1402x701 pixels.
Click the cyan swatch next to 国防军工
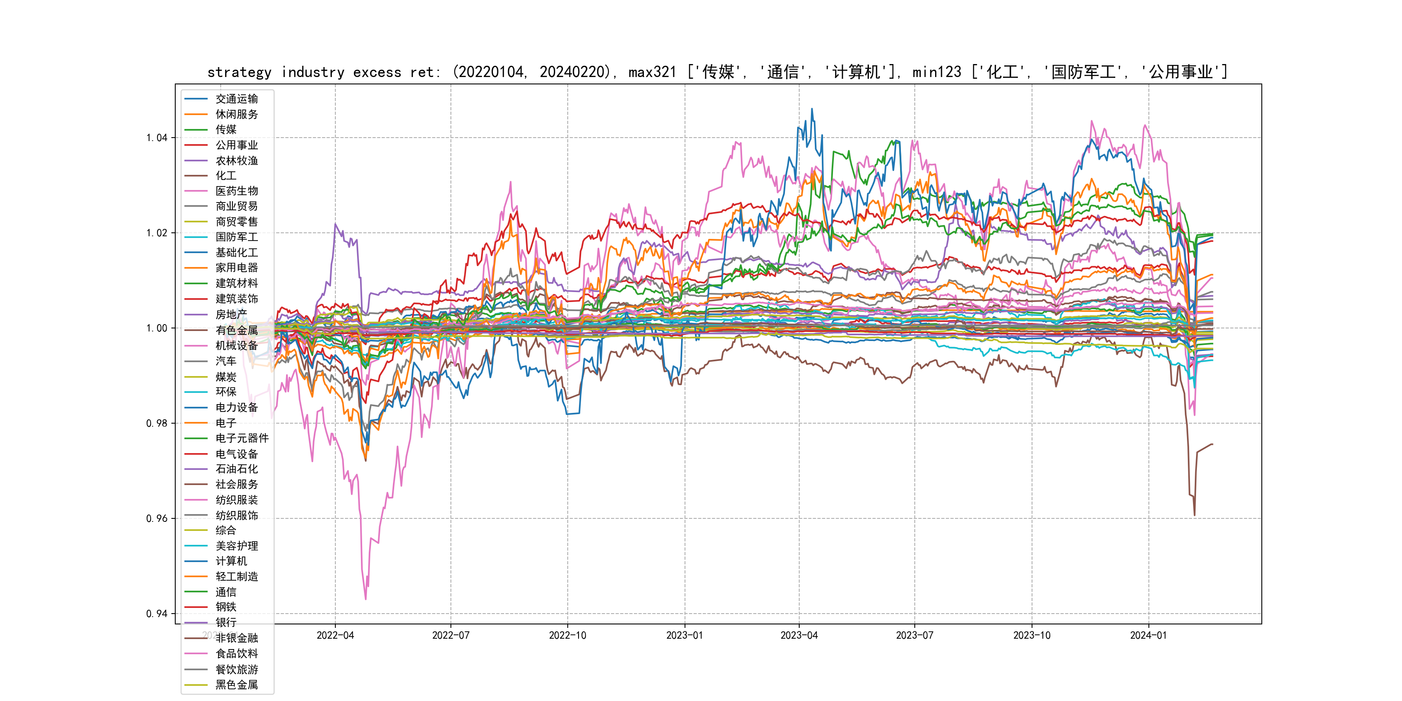(196, 237)
